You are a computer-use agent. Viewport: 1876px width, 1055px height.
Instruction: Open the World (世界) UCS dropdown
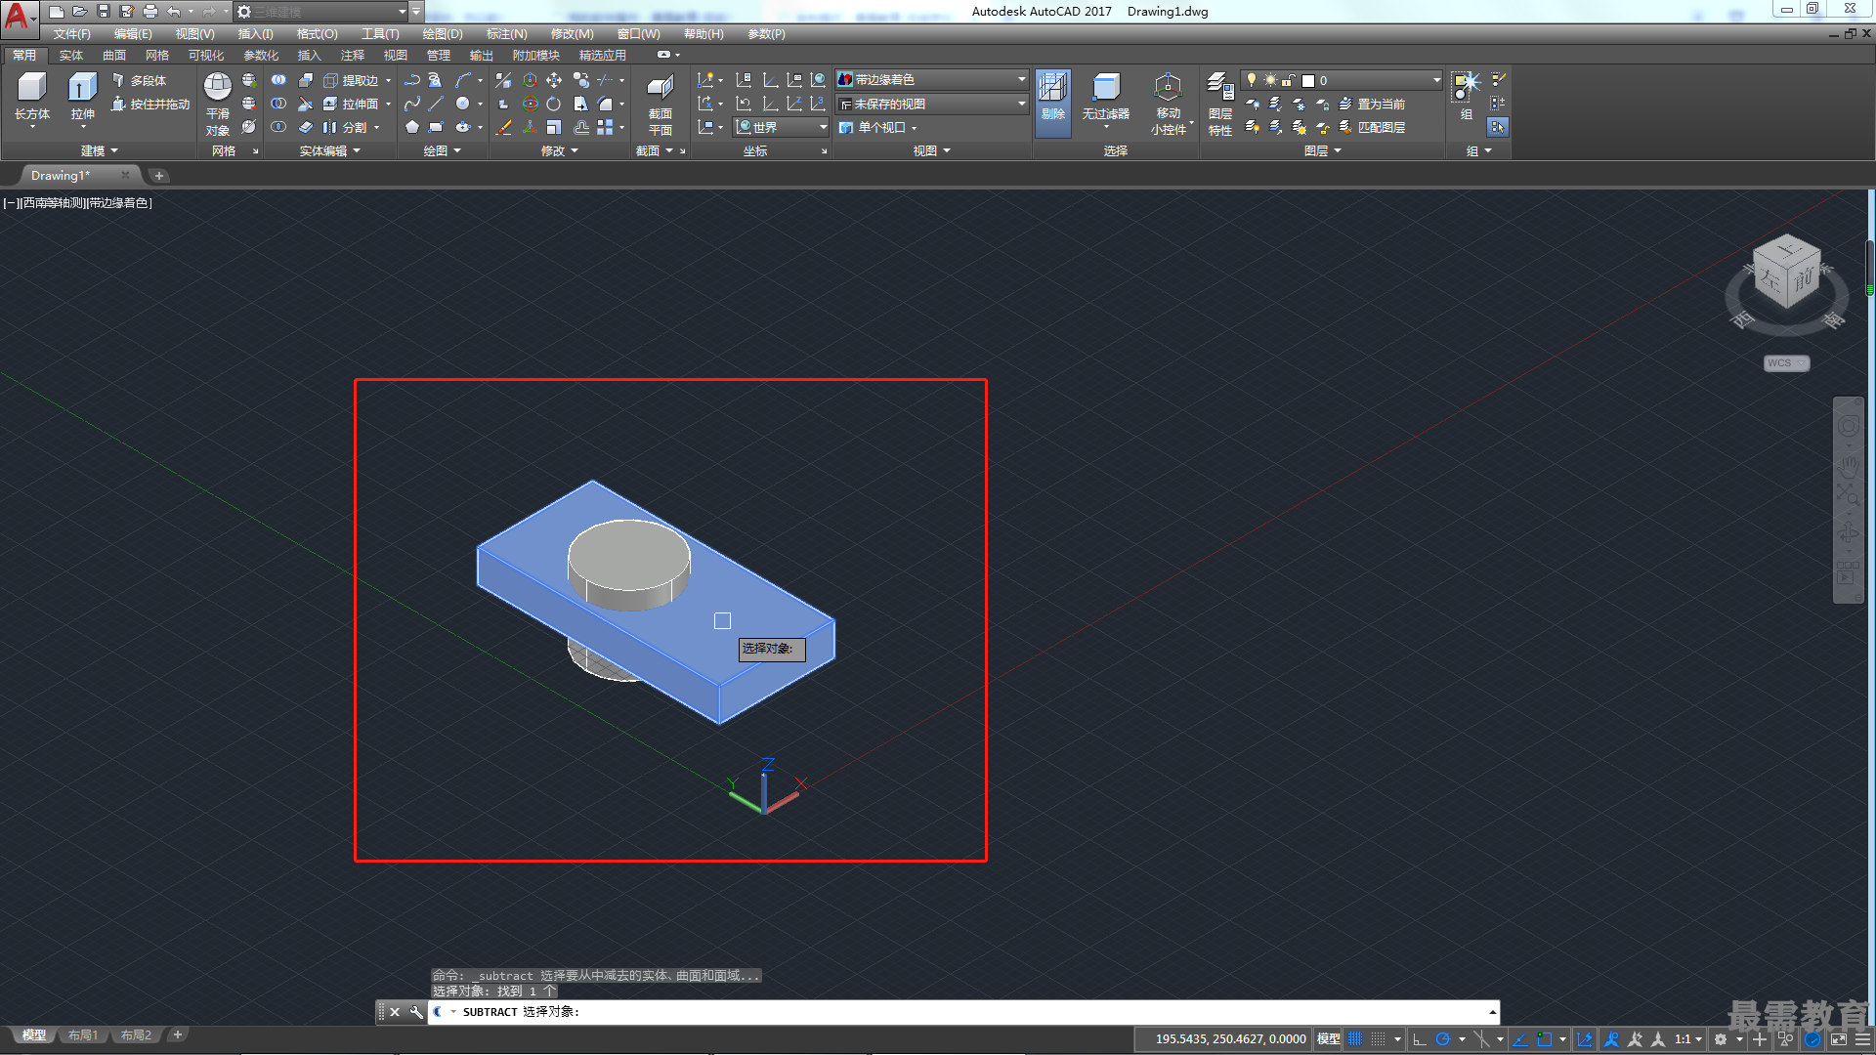point(782,127)
